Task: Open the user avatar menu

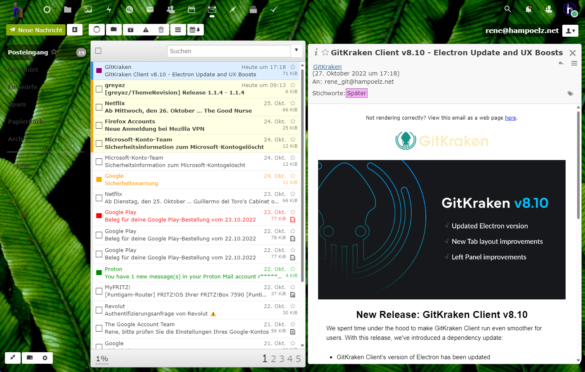Action: [570, 9]
